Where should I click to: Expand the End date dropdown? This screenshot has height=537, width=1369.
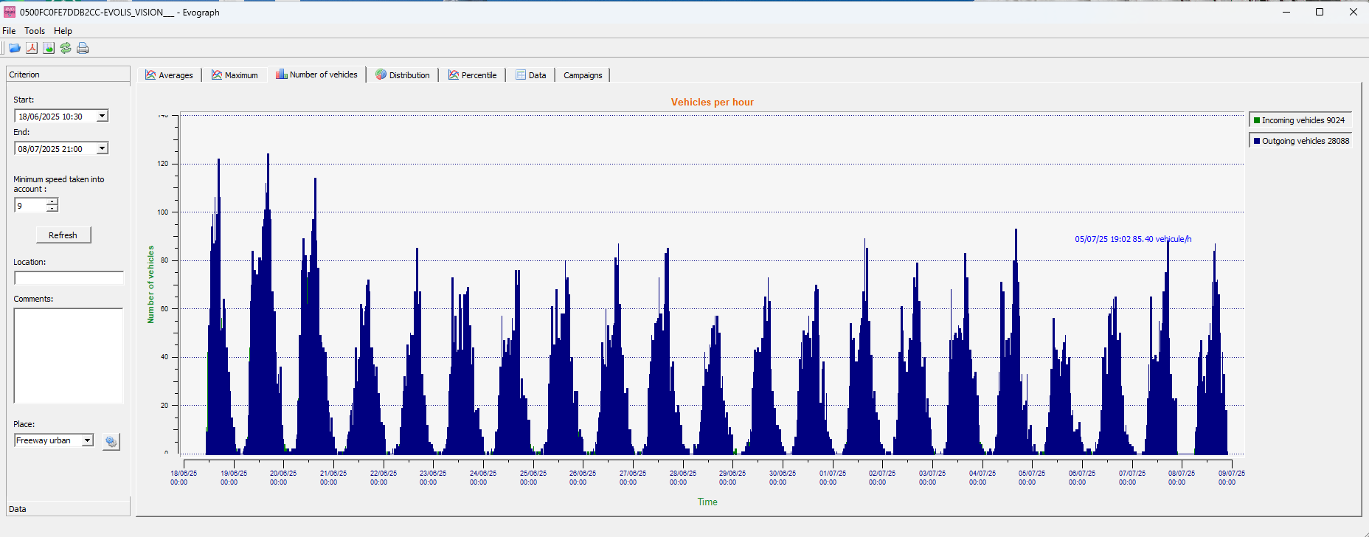coord(103,148)
